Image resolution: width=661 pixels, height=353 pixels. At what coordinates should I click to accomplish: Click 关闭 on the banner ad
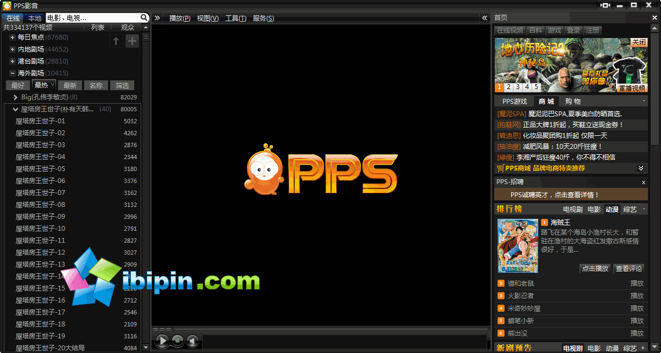639,42
